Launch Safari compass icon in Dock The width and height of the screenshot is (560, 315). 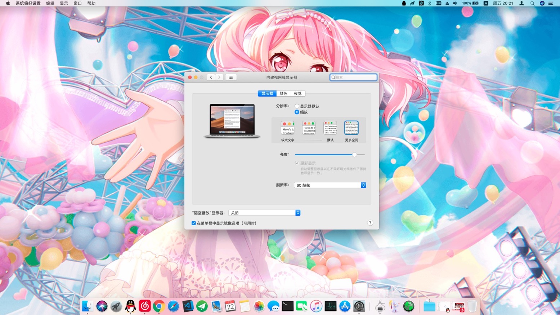[173, 306]
